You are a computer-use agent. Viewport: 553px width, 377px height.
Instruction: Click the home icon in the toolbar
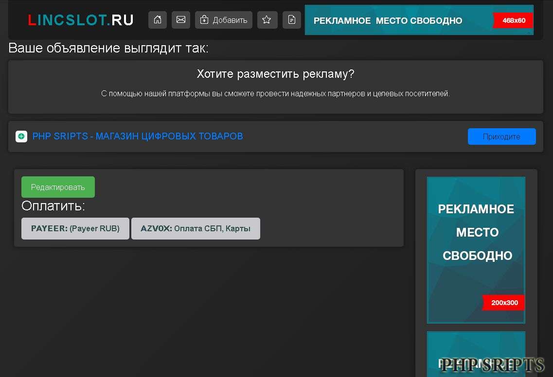coord(157,20)
